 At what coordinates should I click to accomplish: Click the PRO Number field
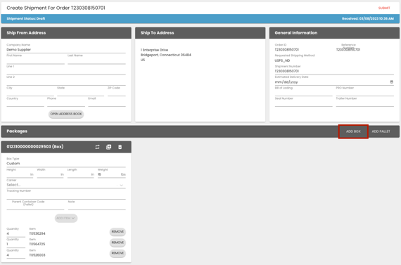(365, 93)
